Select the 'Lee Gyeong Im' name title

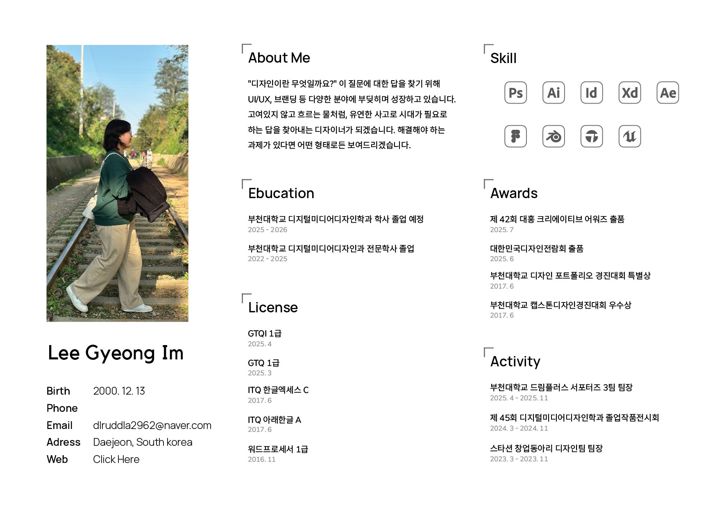click(116, 353)
